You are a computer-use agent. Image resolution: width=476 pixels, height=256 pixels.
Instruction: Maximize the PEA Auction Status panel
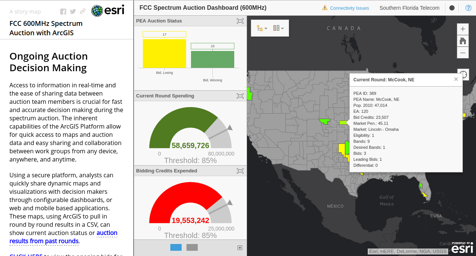click(240, 21)
